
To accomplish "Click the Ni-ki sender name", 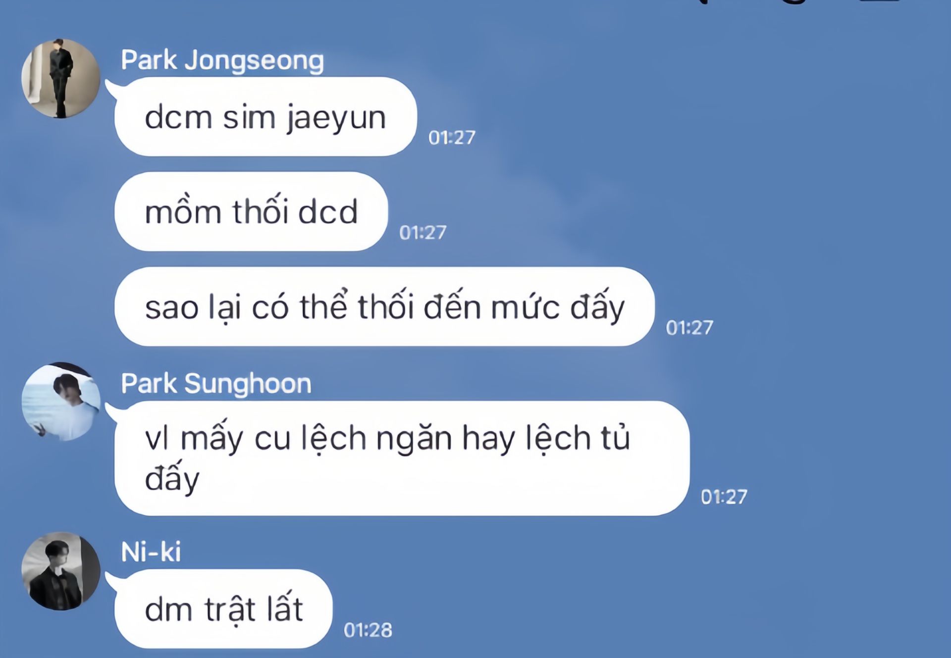I will pyautogui.click(x=151, y=552).
